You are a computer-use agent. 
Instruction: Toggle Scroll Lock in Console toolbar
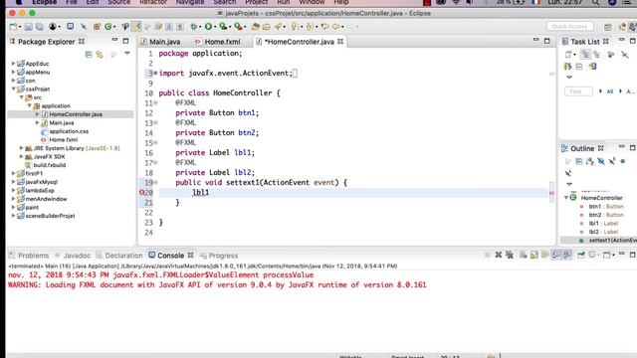[534, 255]
